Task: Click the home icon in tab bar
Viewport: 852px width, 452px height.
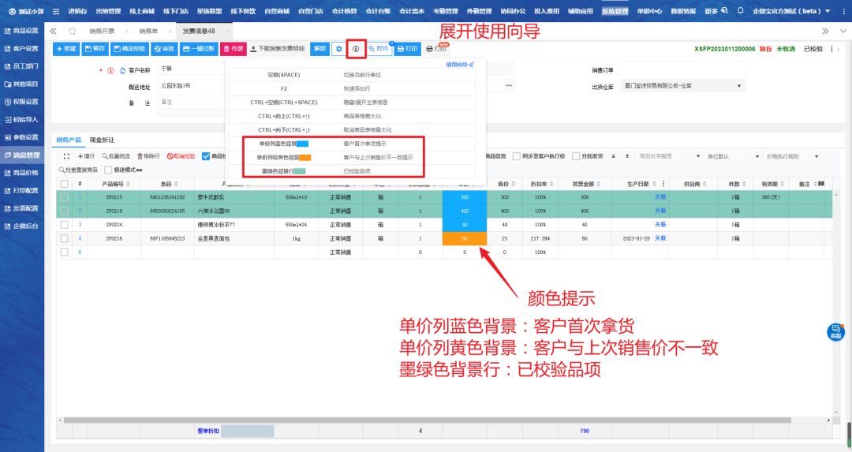Action: 72,31
